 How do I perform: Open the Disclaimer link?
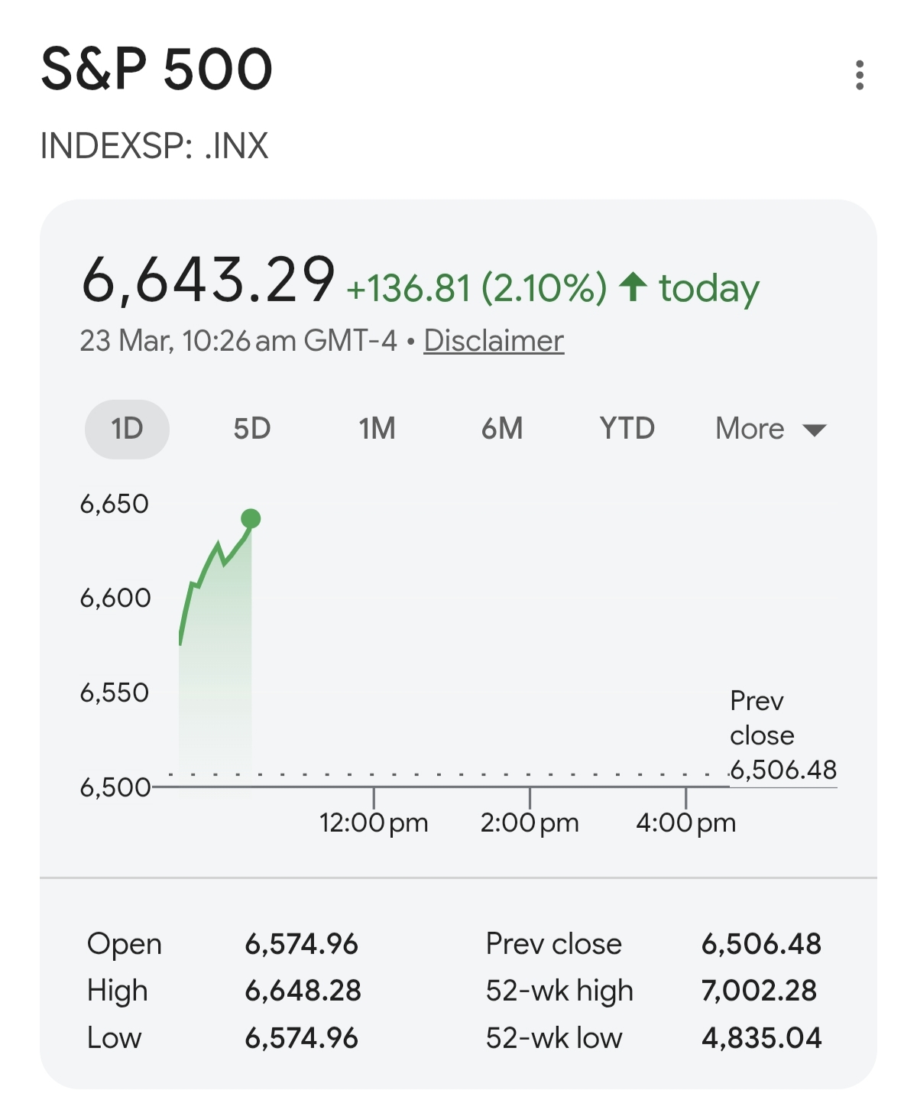click(494, 341)
